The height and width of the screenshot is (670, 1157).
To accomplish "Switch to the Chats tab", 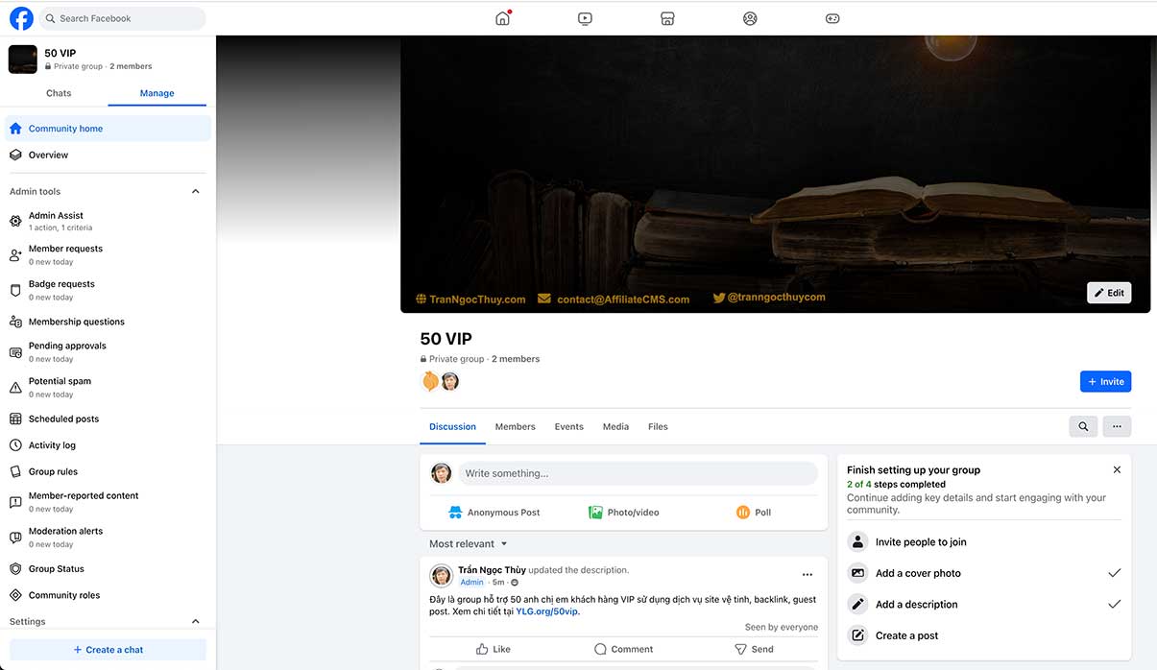I will coord(59,93).
